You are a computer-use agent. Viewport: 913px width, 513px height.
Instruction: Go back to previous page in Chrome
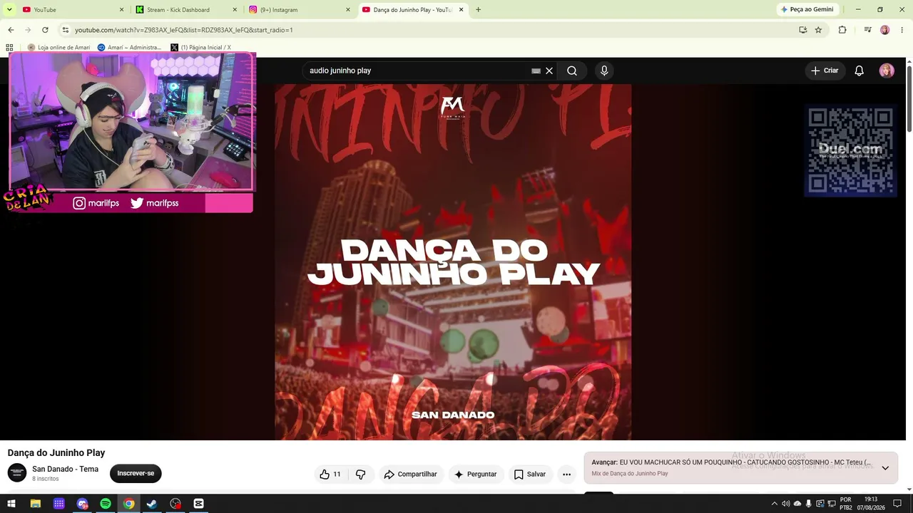(11, 30)
